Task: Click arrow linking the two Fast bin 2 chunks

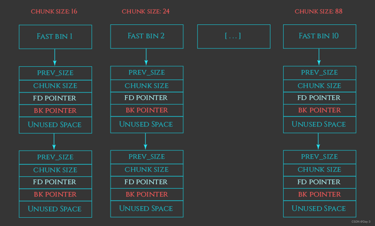Action: tap(145, 141)
